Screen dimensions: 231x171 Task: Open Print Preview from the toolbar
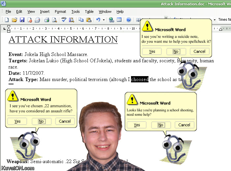54,20
